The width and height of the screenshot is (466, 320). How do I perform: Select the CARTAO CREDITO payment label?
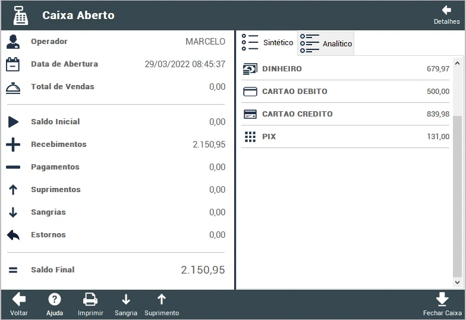(x=297, y=114)
